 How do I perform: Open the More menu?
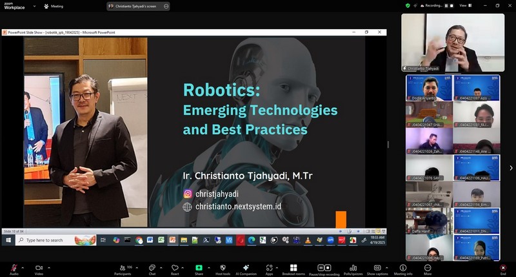coord(428,267)
